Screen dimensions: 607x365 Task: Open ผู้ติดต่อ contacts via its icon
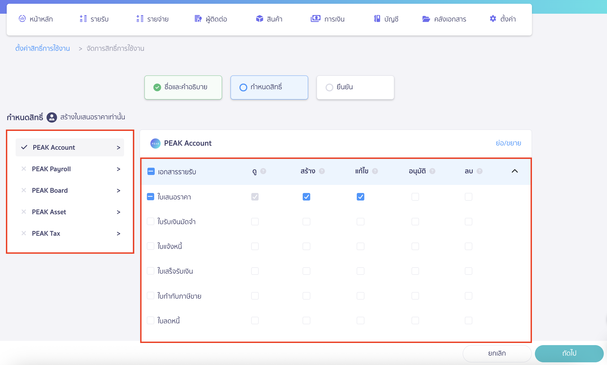click(198, 19)
